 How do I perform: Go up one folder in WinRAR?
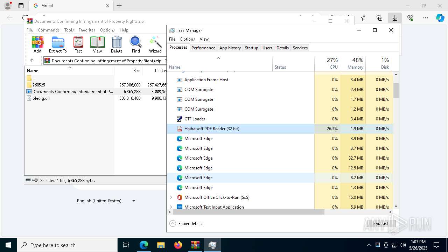click(32, 61)
